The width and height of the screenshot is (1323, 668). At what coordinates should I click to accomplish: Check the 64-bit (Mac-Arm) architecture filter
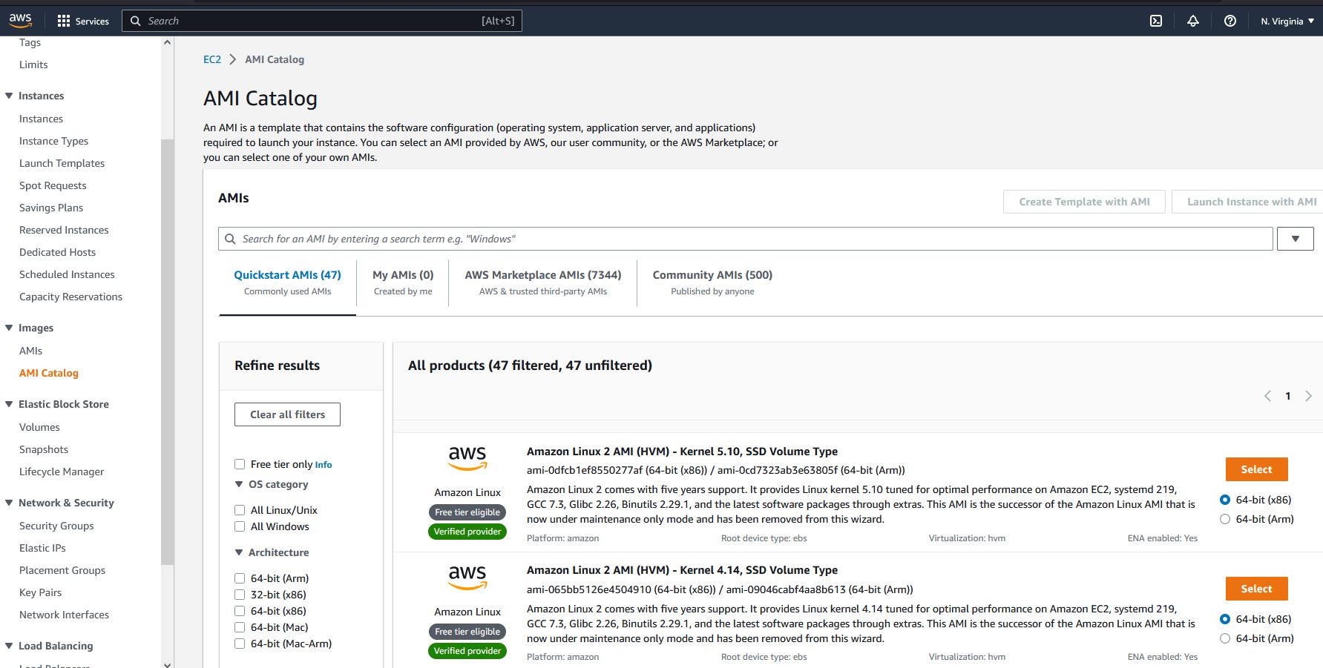click(240, 644)
